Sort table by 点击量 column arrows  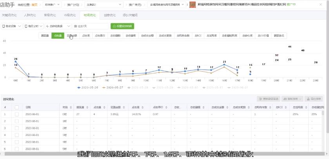[104, 107]
